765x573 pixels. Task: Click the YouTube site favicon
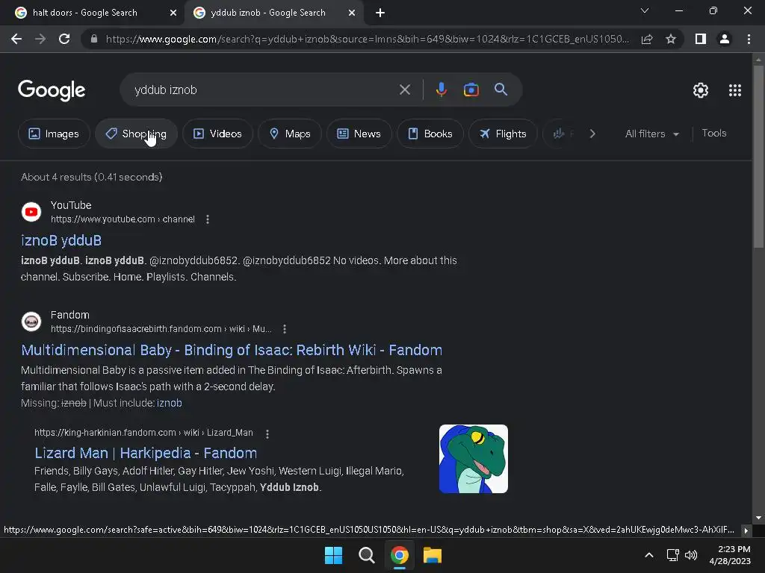(x=31, y=212)
